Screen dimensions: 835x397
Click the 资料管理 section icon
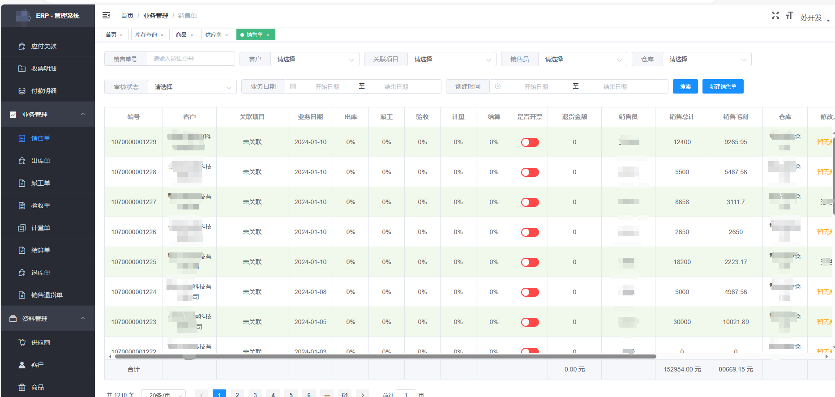13,319
